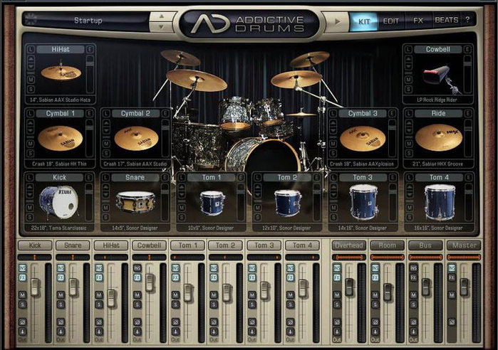Image resolution: width=498 pixels, height=350 pixels.
Task: Click the E edit button on HiHat slot
Action: click(x=90, y=50)
